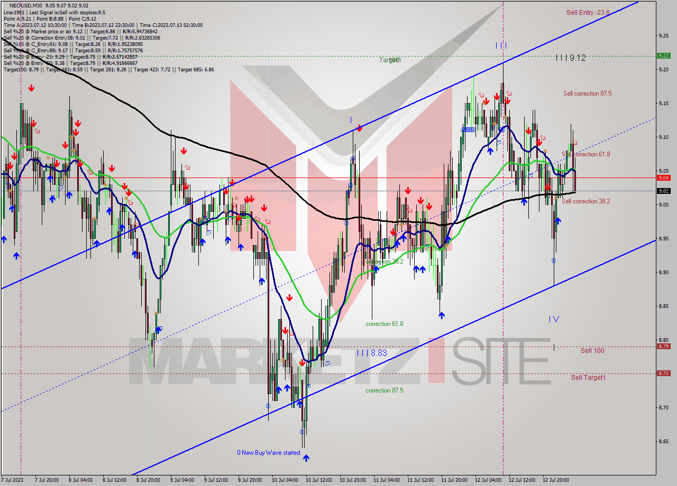The height and width of the screenshot is (486, 677).
Task: Click the 'I I I 8.83' wave label
Action: [372, 353]
